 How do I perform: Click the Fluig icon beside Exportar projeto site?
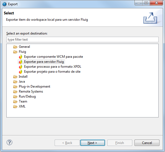(x=21, y=72)
